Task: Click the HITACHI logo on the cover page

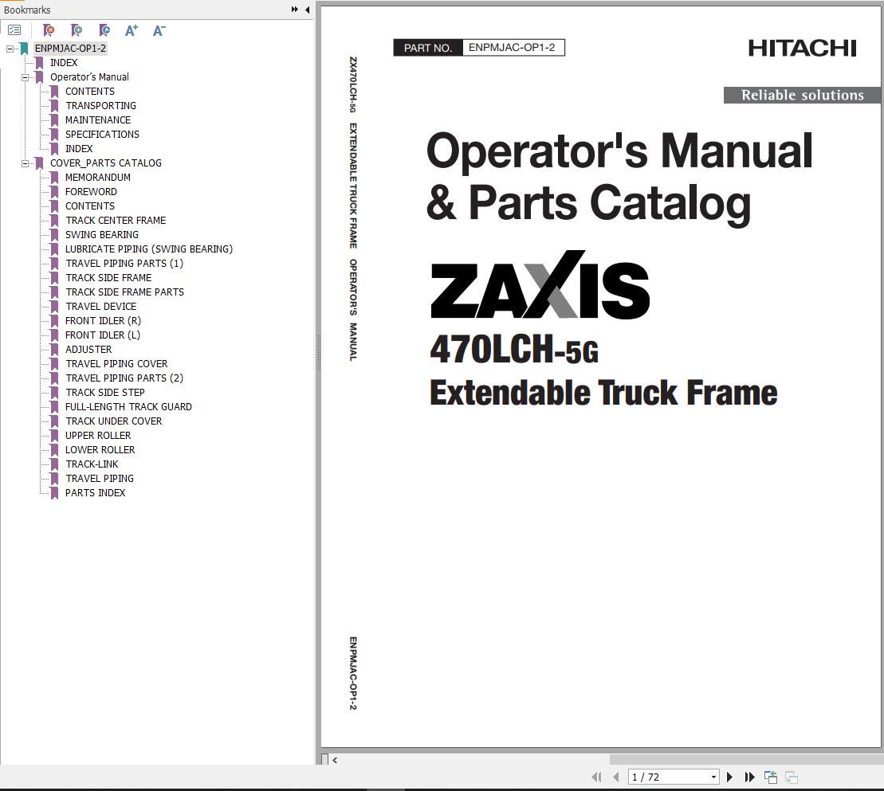Action: [803, 49]
